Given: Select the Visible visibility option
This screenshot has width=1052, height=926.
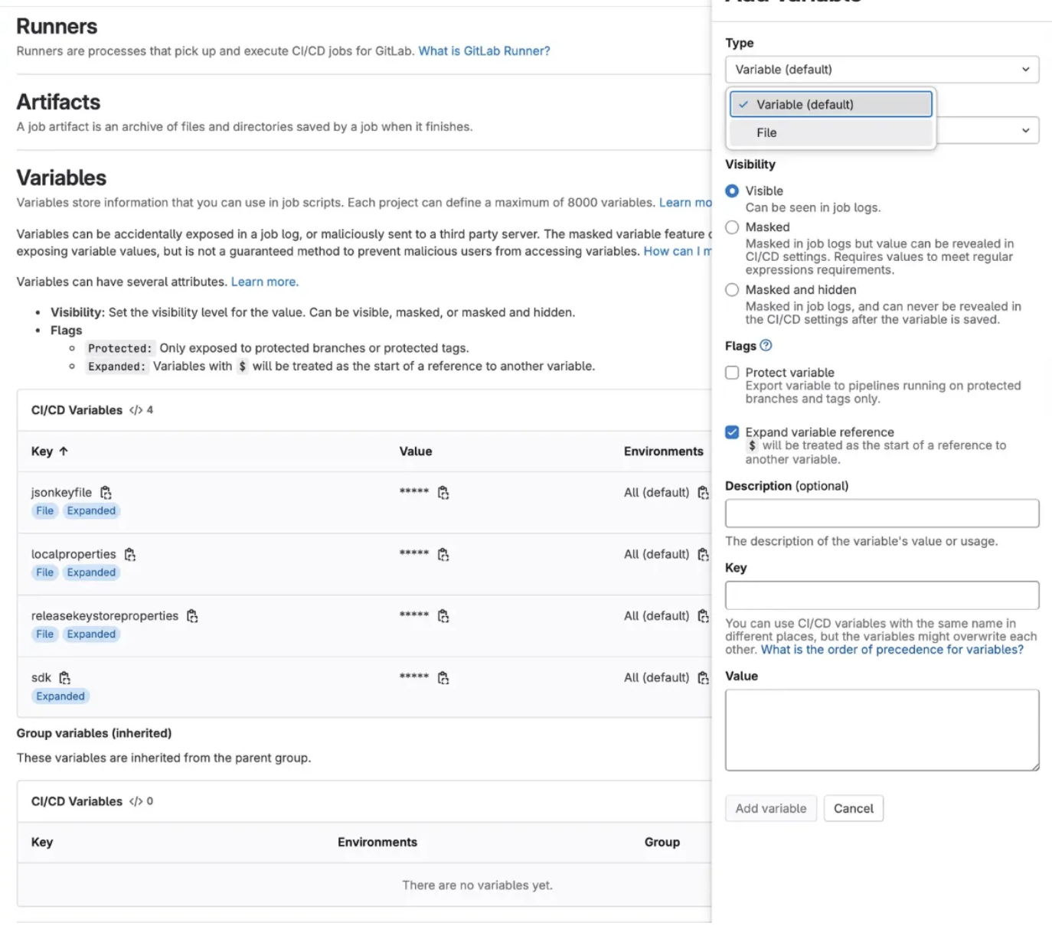Looking at the screenshot, I should pos(732,191).
